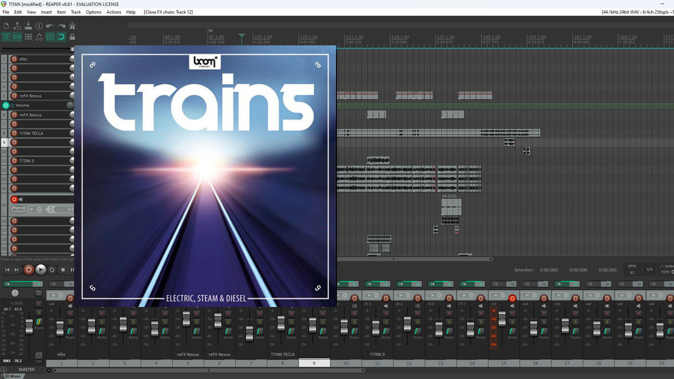
Task: Open input dropdown on mixer channel 11
Action: 372,295
